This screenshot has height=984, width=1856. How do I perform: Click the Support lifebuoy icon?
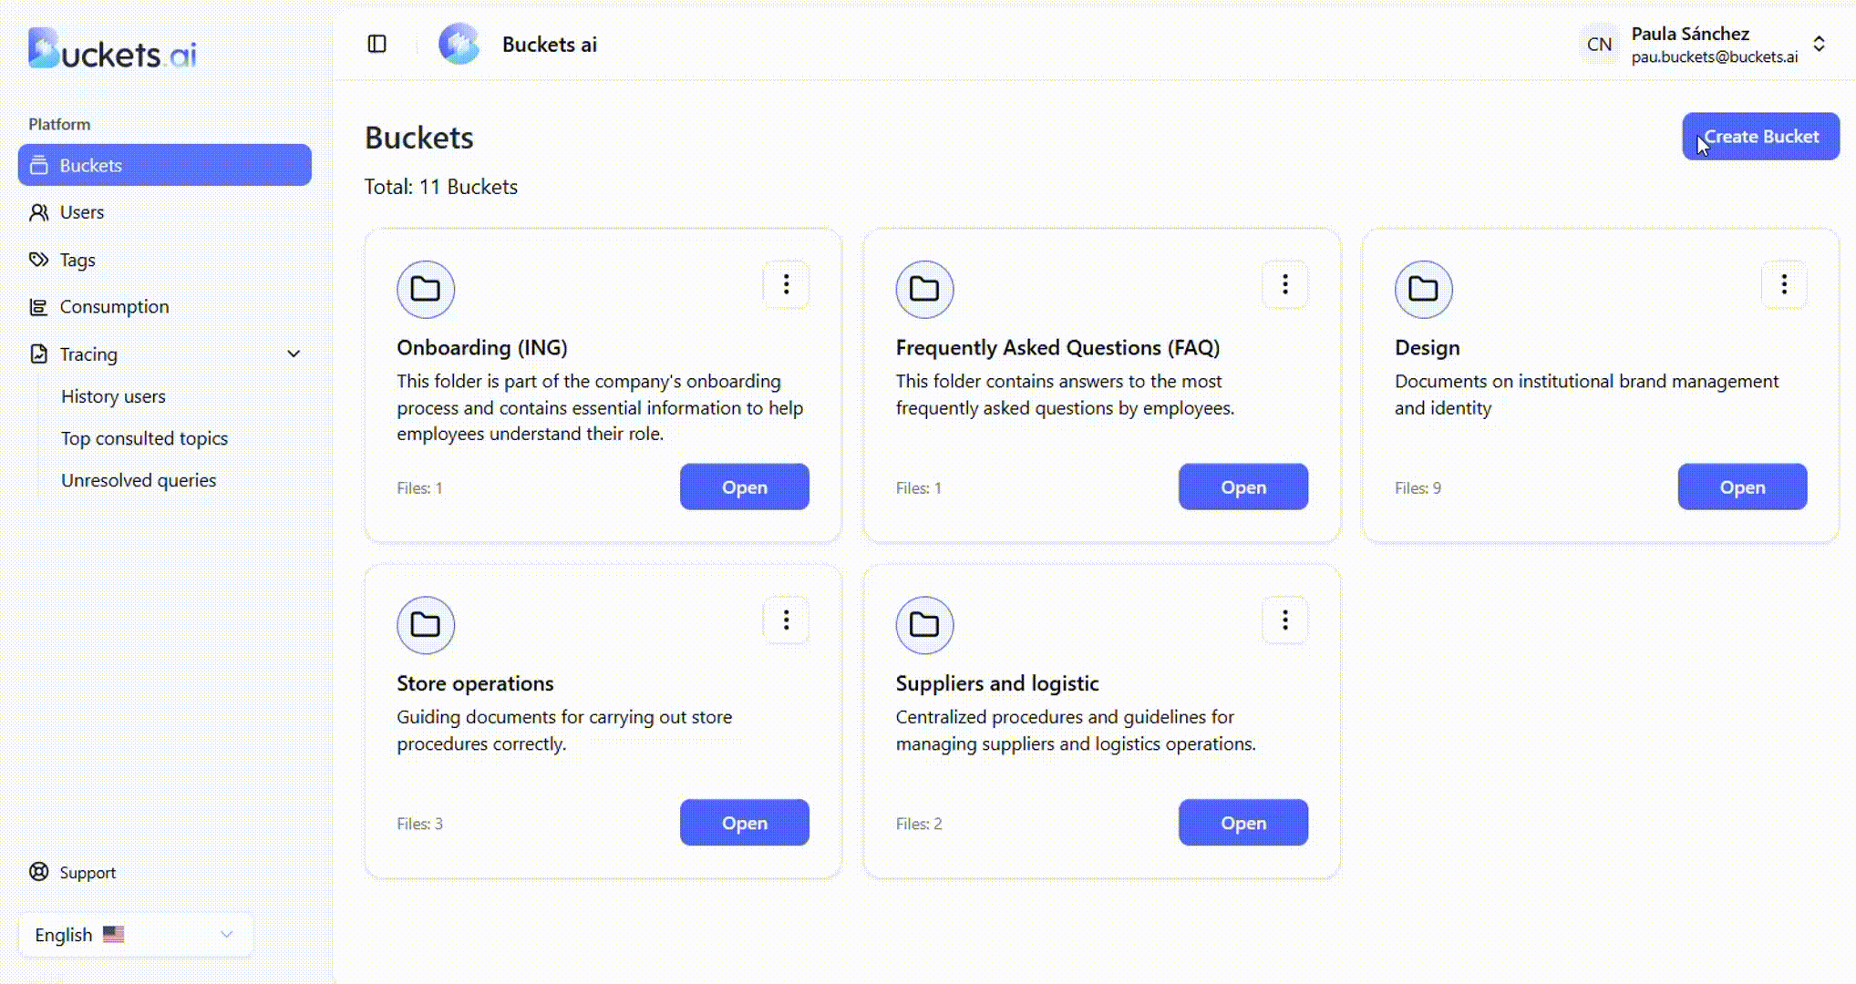point(39,872)
